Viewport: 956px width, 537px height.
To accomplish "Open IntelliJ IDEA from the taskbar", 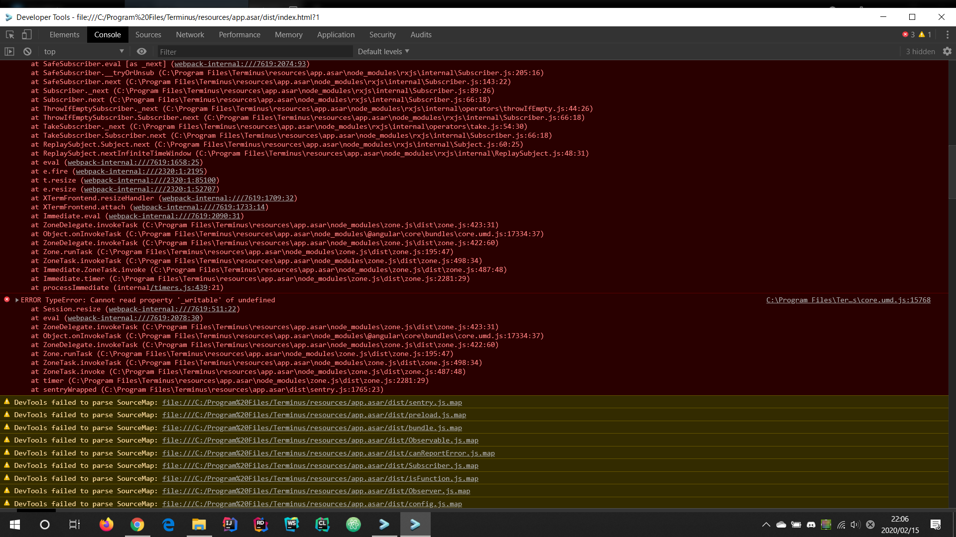I will 230,525.
